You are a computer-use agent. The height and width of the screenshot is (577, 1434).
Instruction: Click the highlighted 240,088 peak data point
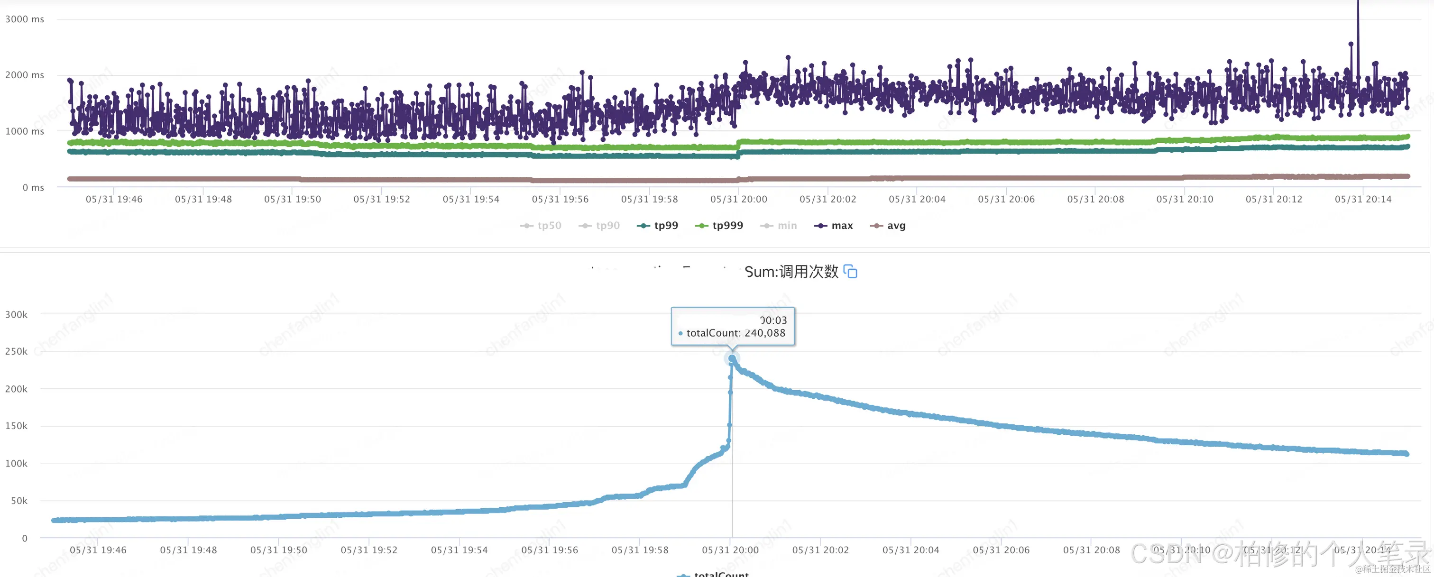pyautogui.click(x=732, y=359)
